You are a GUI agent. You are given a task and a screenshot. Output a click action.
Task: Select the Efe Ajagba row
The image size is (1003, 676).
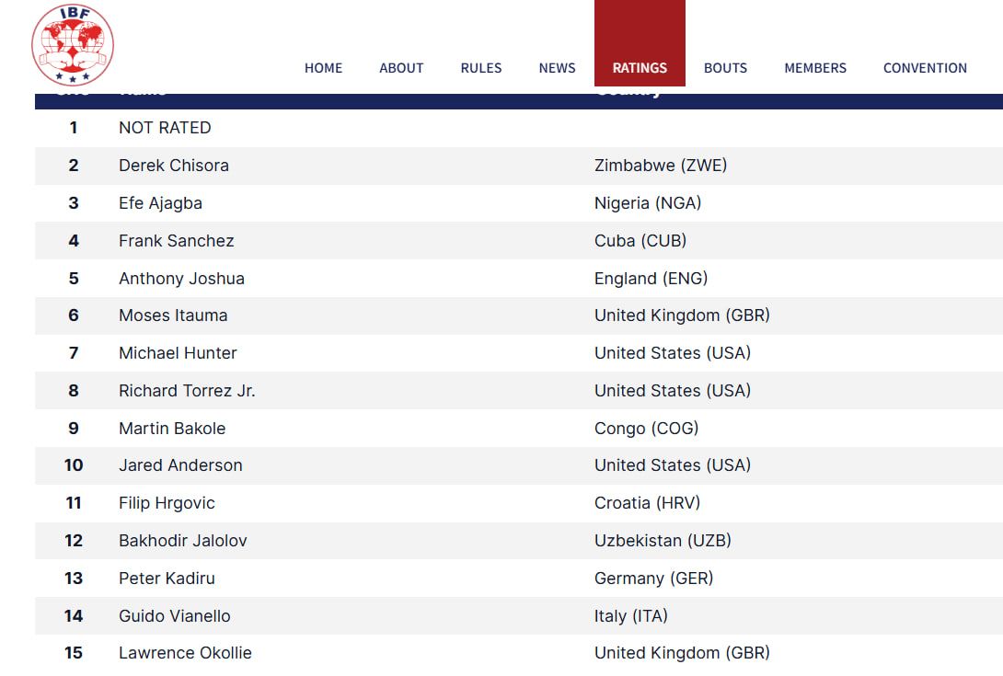pyautogui.click(x=519, y=203)
